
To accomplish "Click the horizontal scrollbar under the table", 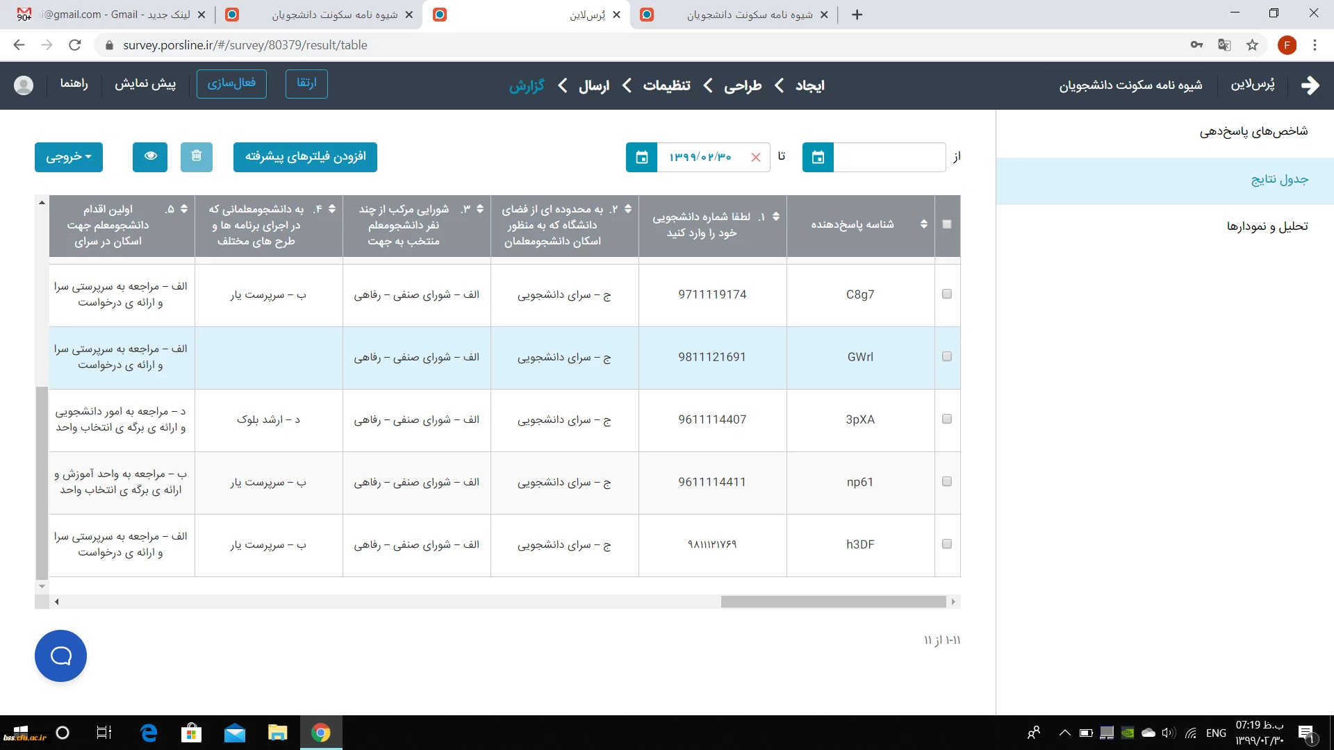I will 832,601.
